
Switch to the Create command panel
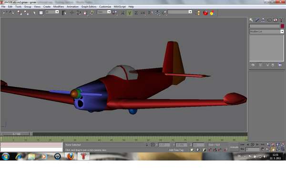point(251,20)
